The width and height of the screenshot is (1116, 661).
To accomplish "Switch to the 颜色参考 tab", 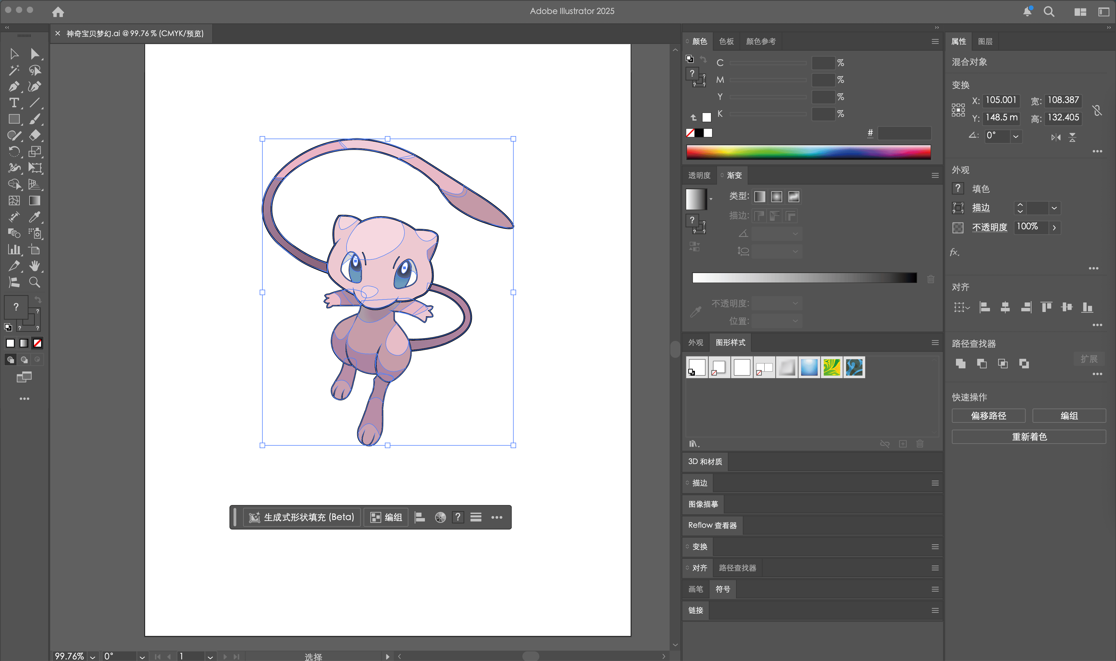I will point(761,41).
